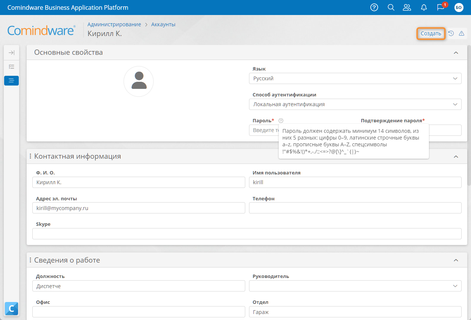Click the Адрес эл. почты field
The width and height of the screenshot is (471, 320).
pos(139,208)
